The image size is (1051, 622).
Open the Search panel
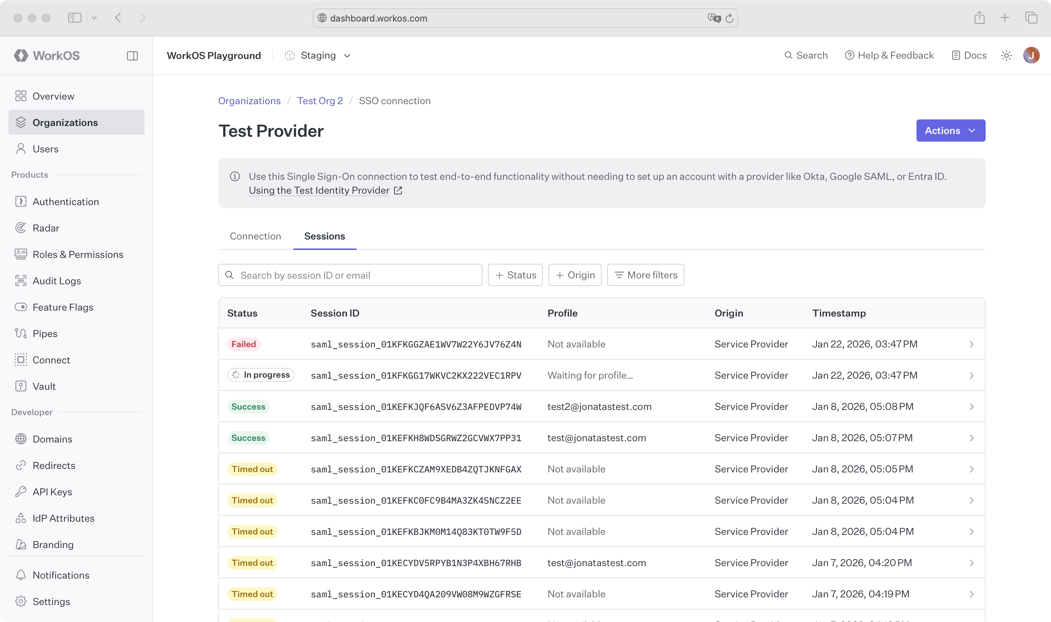(806, 55)
